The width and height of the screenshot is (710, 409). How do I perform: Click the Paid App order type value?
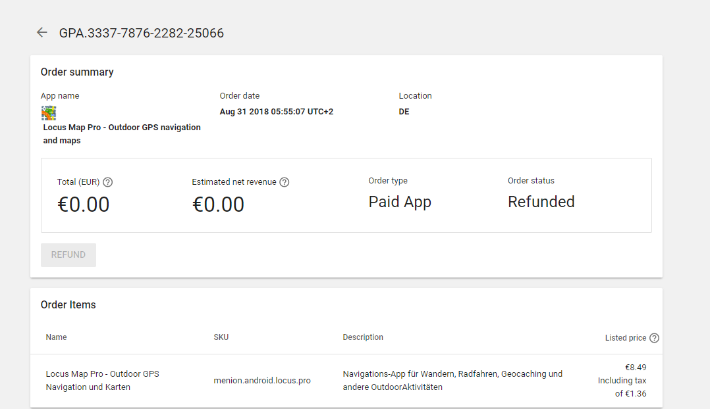(x=400, y=202)
